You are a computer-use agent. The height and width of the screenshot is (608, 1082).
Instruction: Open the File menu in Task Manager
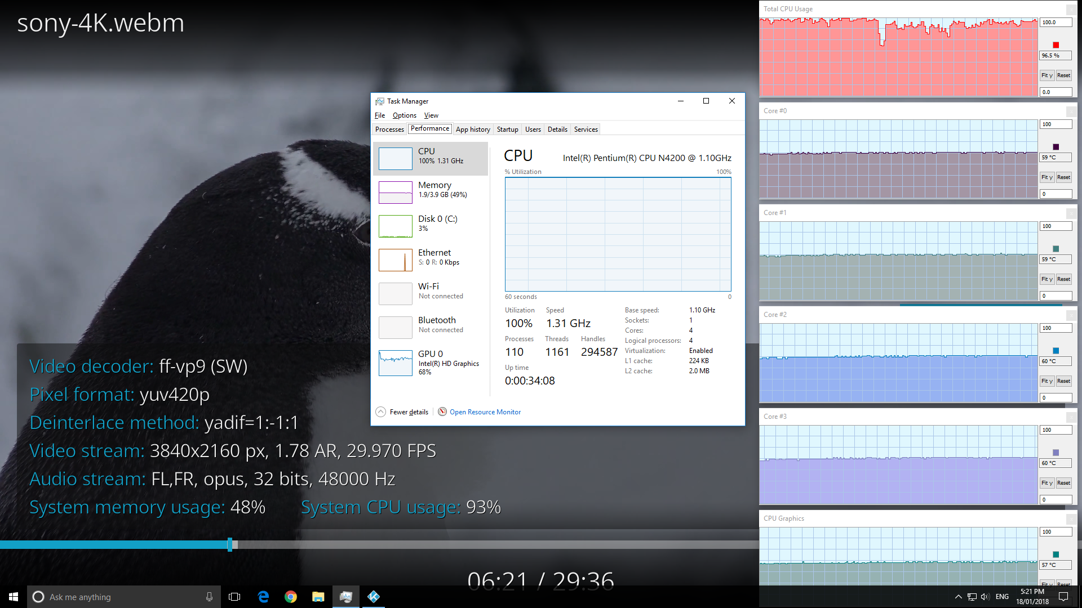pos(380,115)
